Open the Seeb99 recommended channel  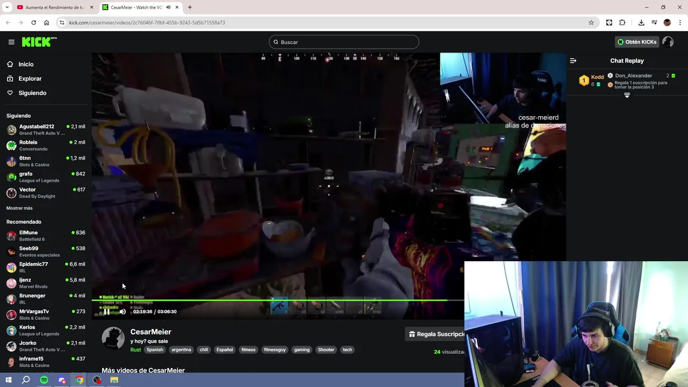[46, 252]
